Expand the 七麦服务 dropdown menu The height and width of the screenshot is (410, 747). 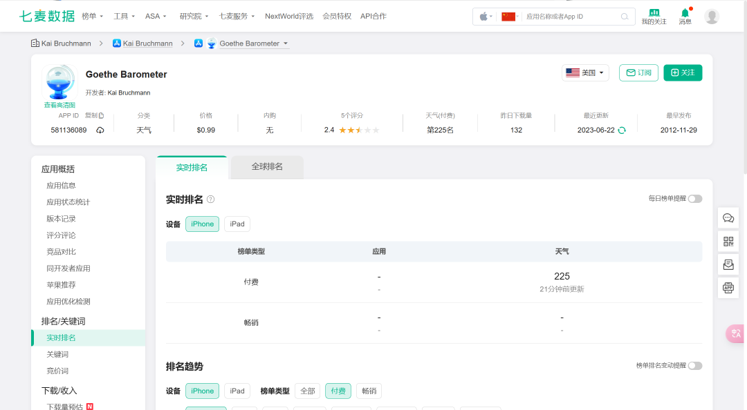pos(237,16)
